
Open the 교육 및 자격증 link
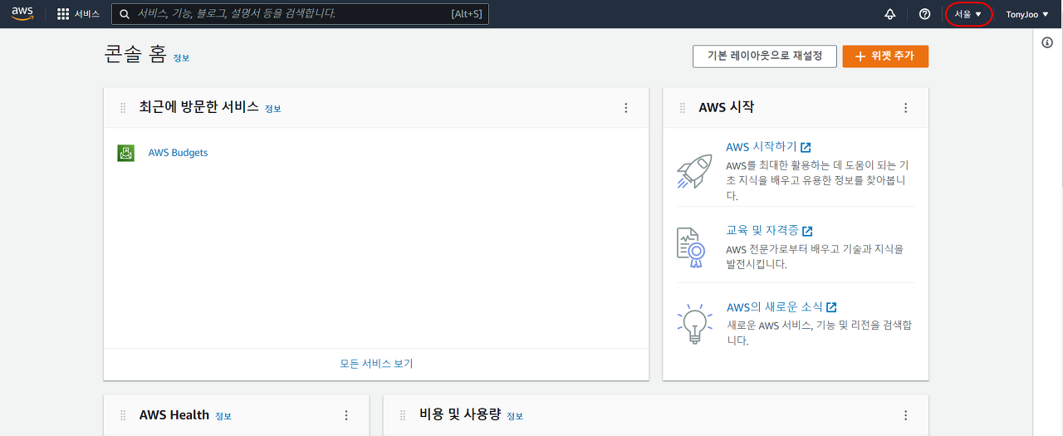coord(762,230)
